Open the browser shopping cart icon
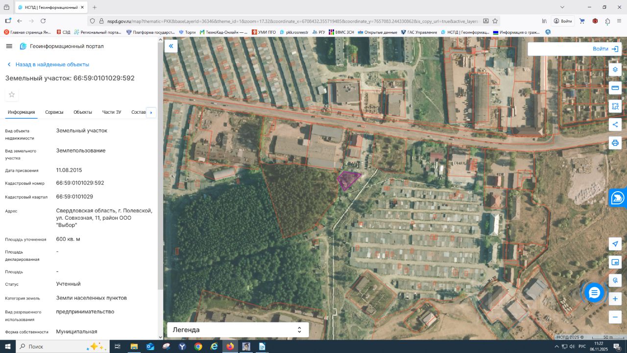 (x=582, y=21)
